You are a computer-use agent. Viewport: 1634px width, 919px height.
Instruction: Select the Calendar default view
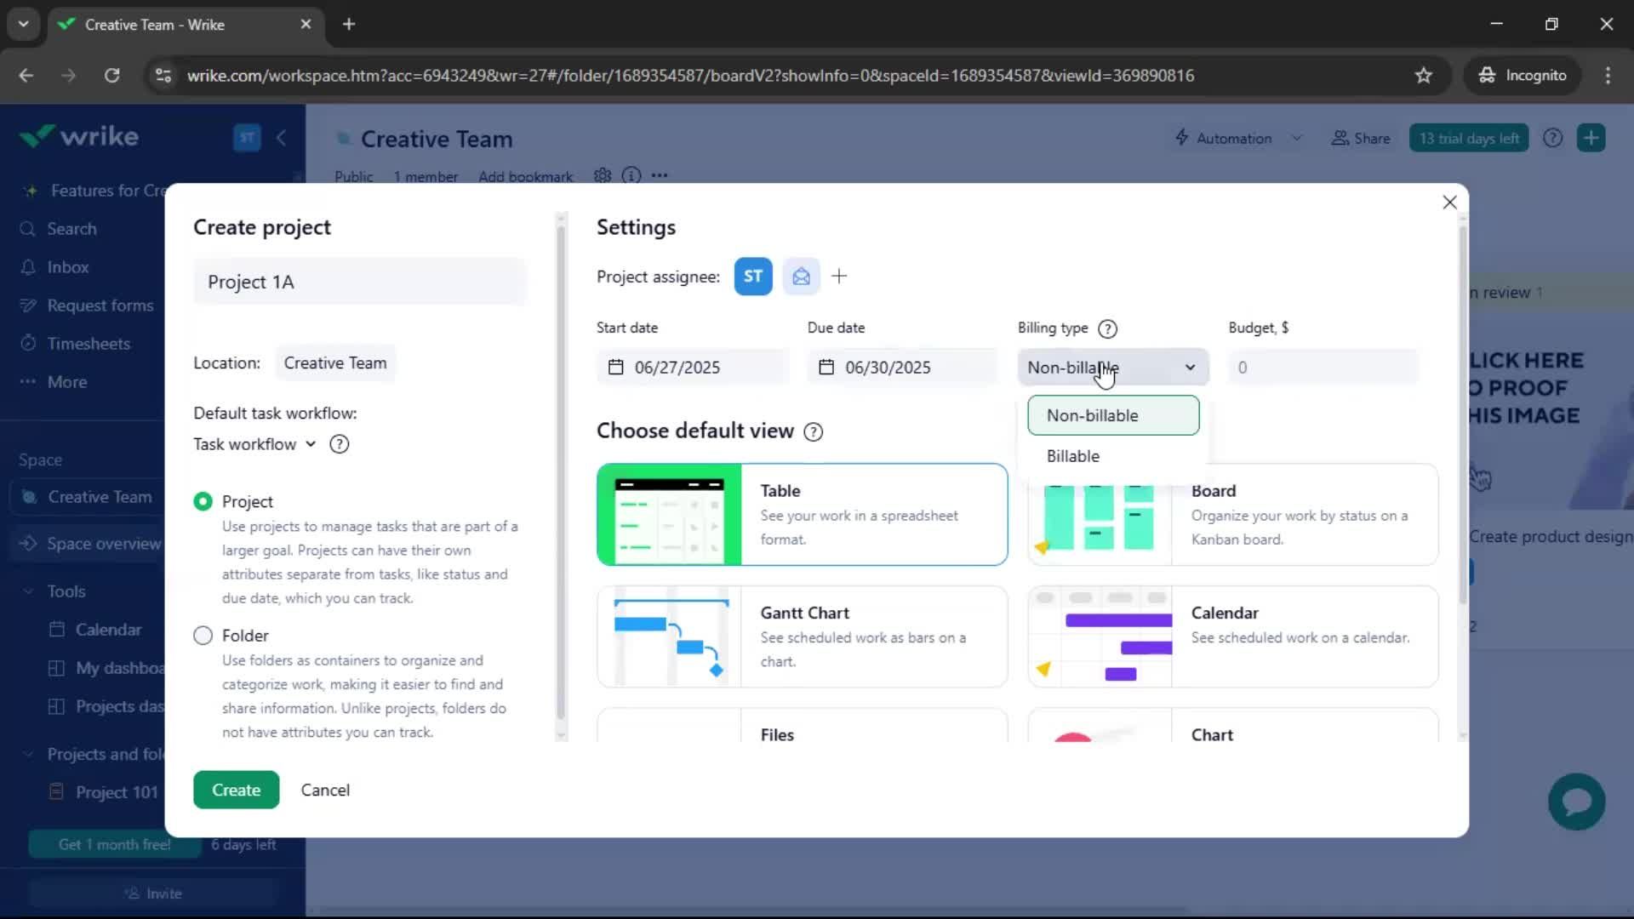tap(1232, 636)
